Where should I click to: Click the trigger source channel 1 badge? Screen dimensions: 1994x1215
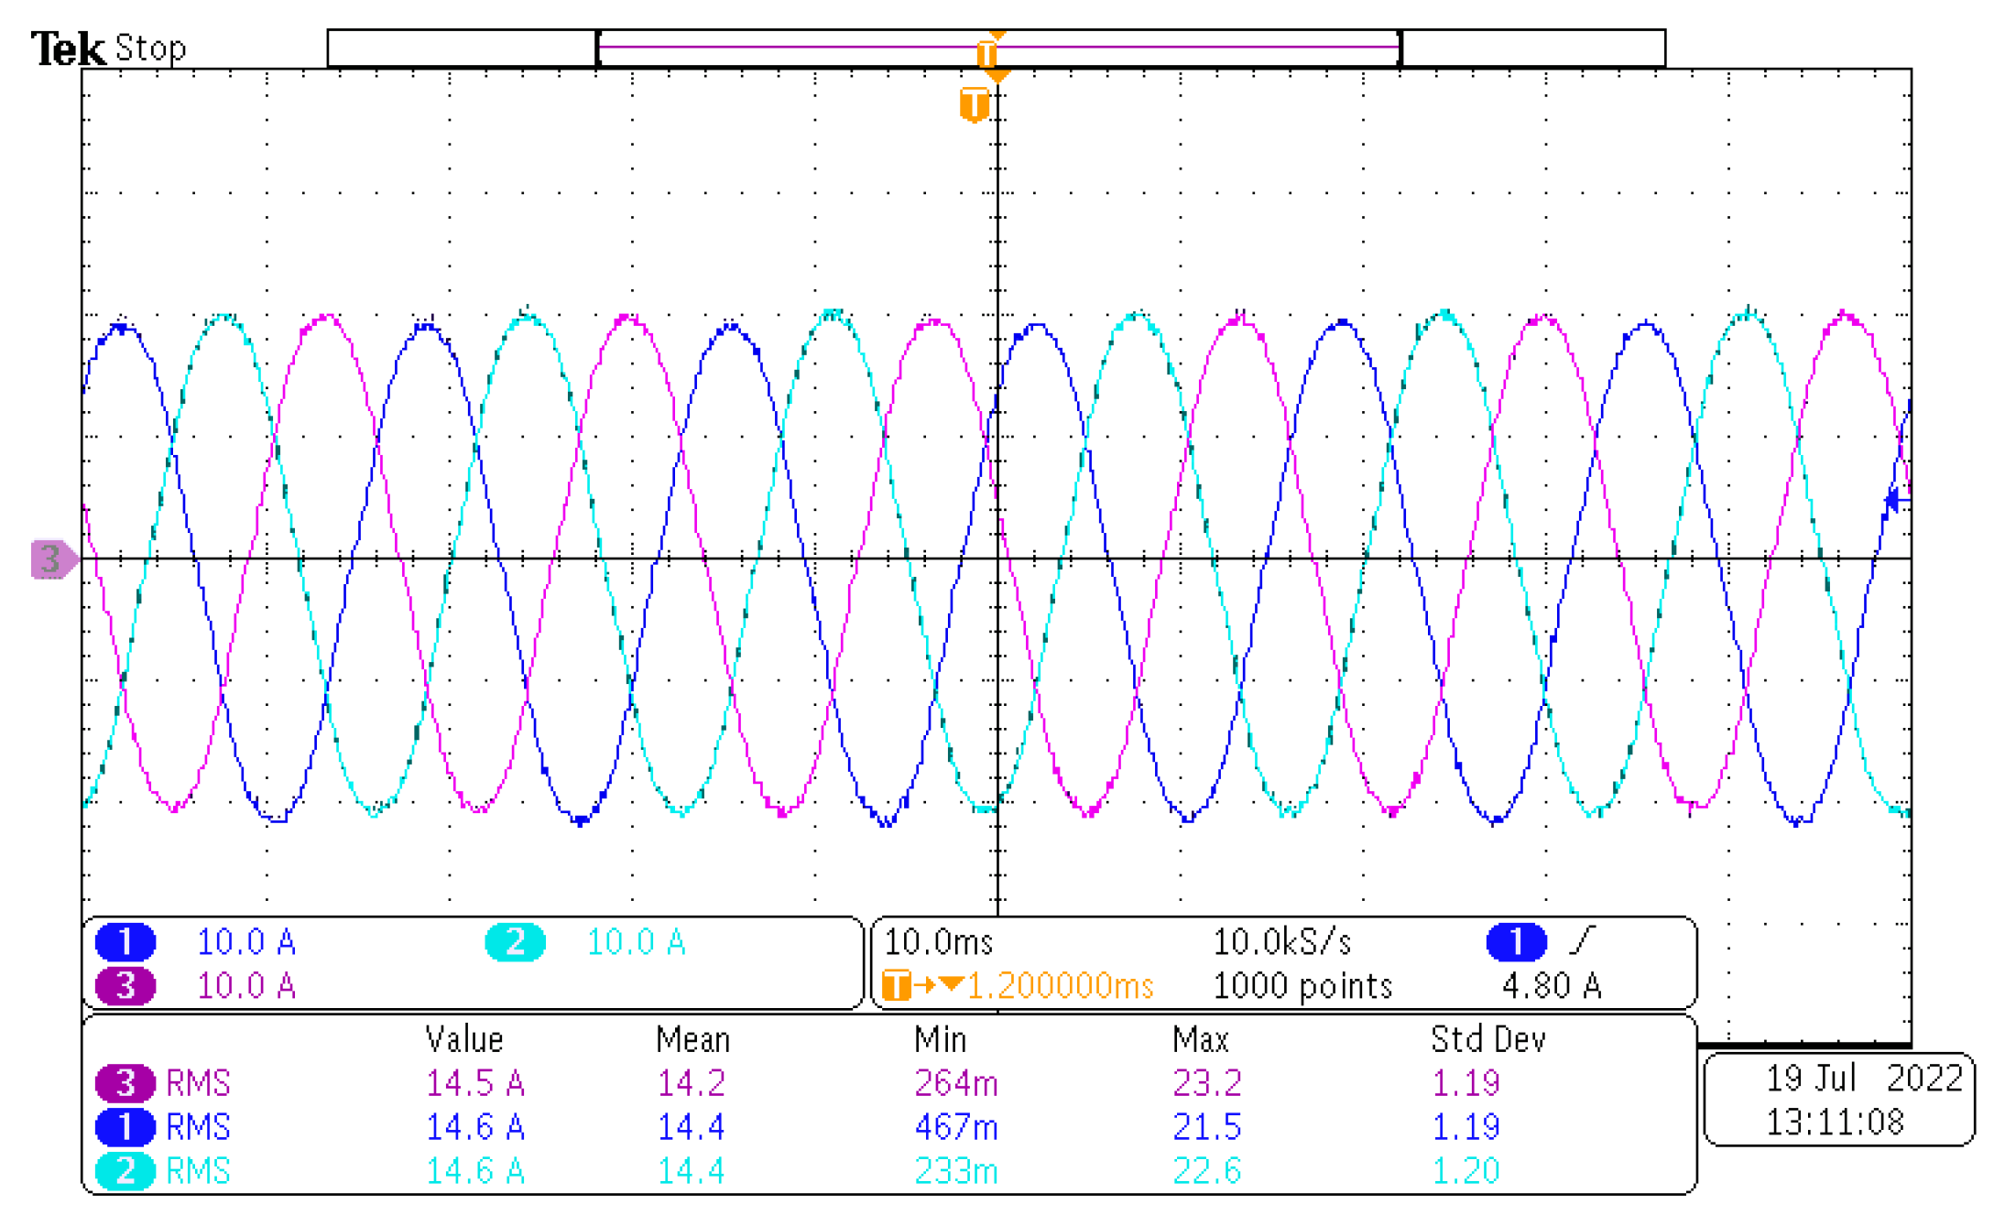(1516, 941)
